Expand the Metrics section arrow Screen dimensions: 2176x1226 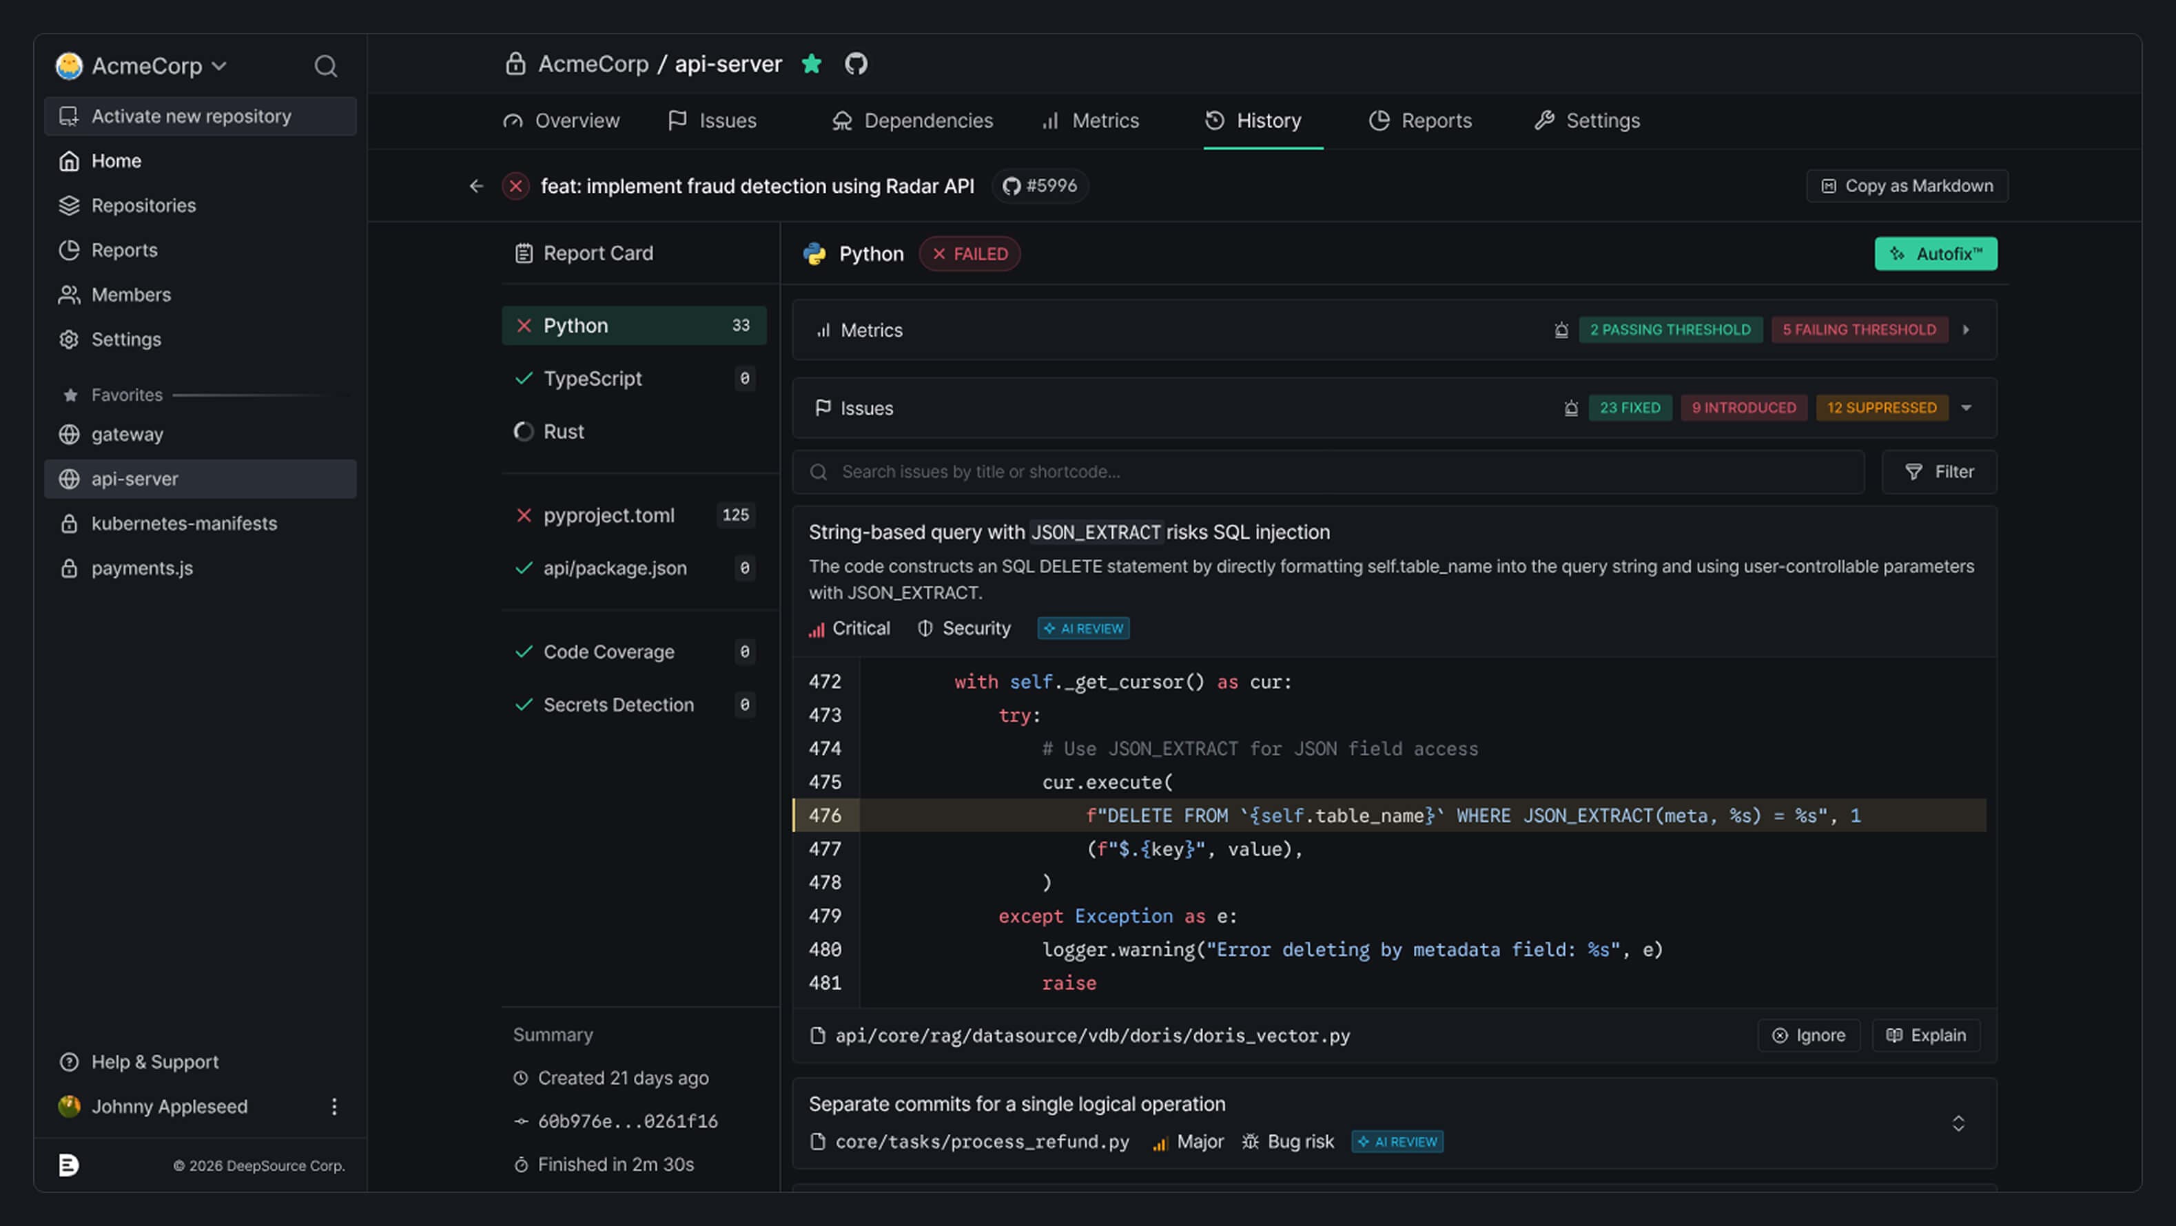pos(1967,330)
